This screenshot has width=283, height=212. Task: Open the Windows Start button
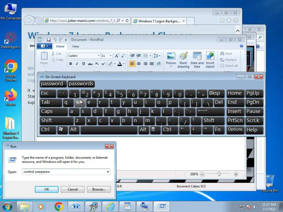(7, 206)
